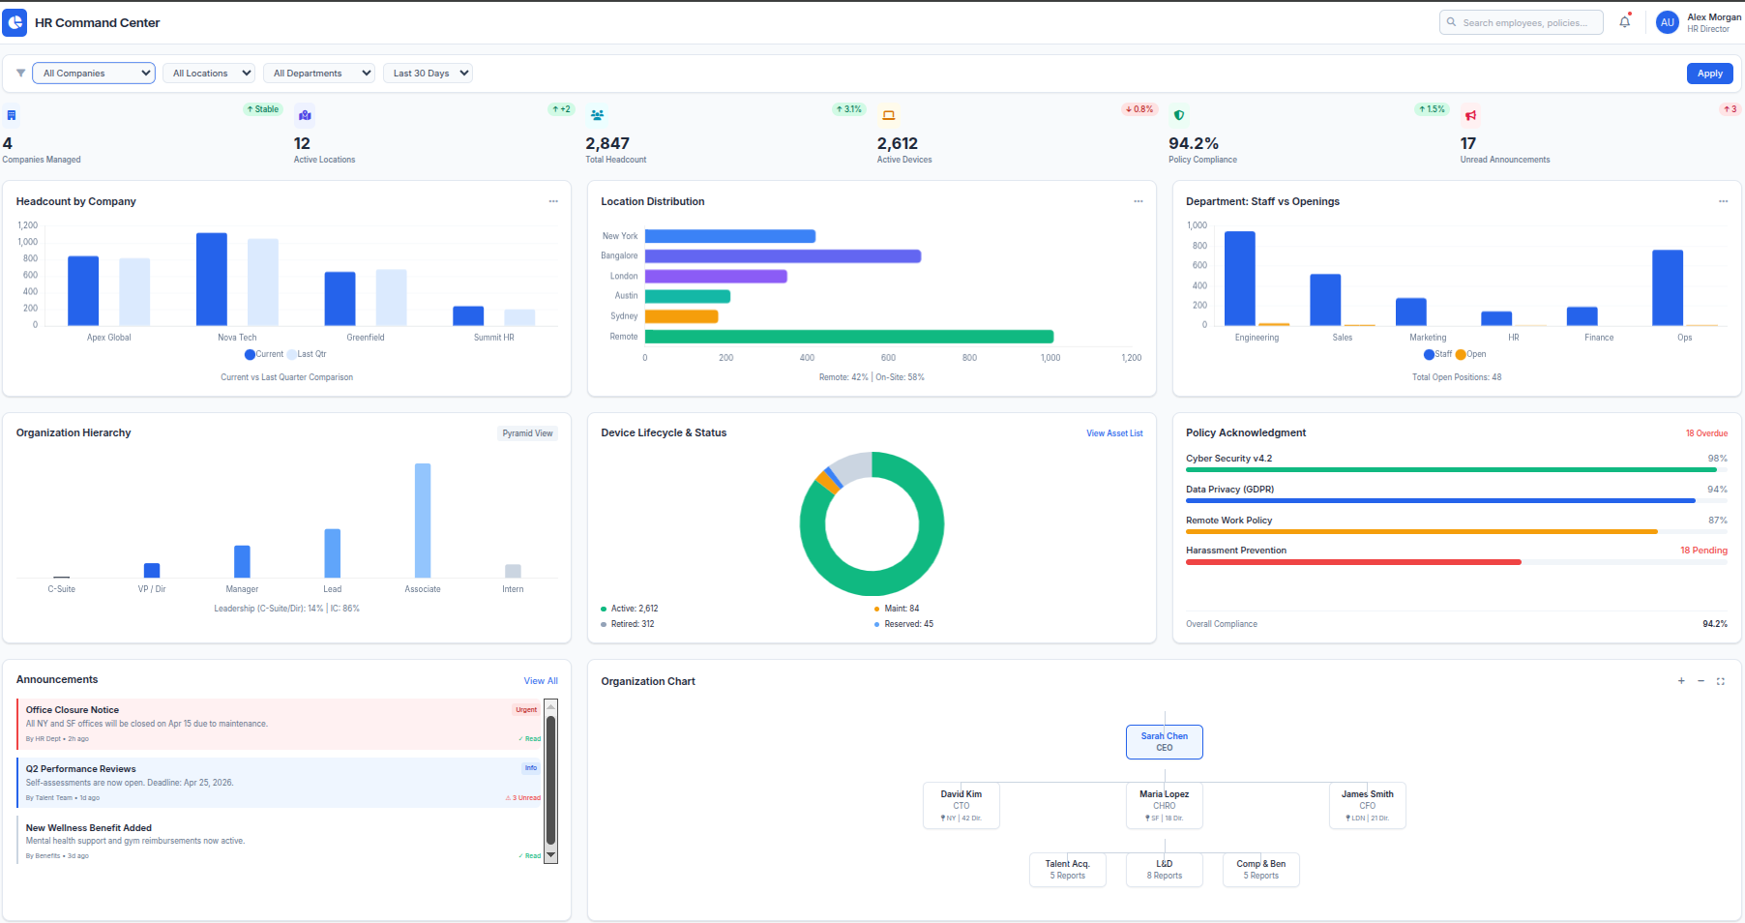Toggle the Staff legend series
This screenshot has width=1745, height=923.
click(x=1437, y=354)
